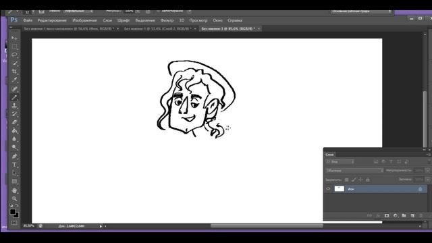Open the Файл menu
The width and height of the screenshot is (432, 243).
click(x=28, y=20)
